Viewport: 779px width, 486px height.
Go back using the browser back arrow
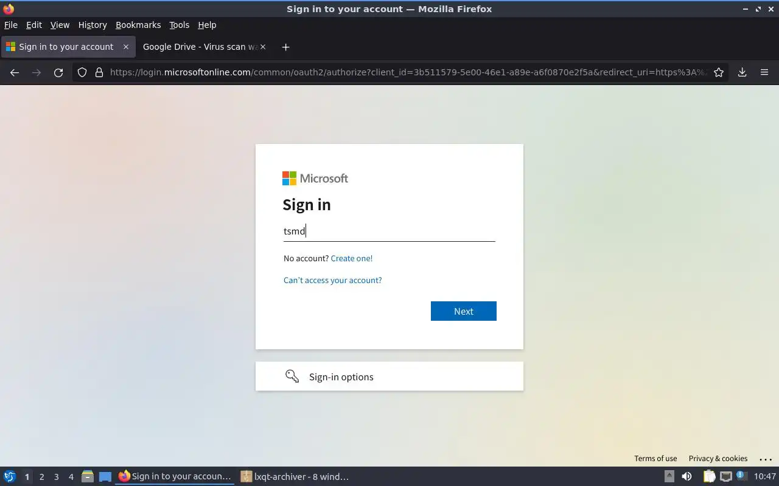pyautogui.click(x=15, y=72)
